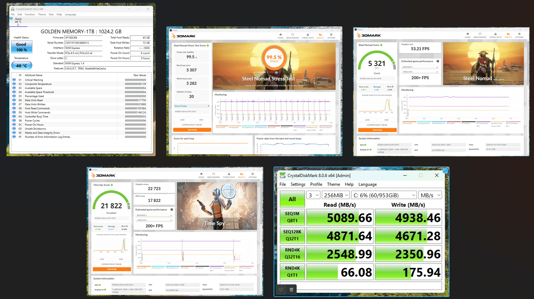Click Results icon in Steel Nomad Stress Test window
534x299 pixels.
coord(320,36)
